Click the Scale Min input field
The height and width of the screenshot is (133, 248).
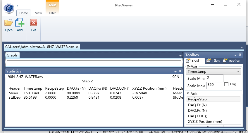[214, 78]
